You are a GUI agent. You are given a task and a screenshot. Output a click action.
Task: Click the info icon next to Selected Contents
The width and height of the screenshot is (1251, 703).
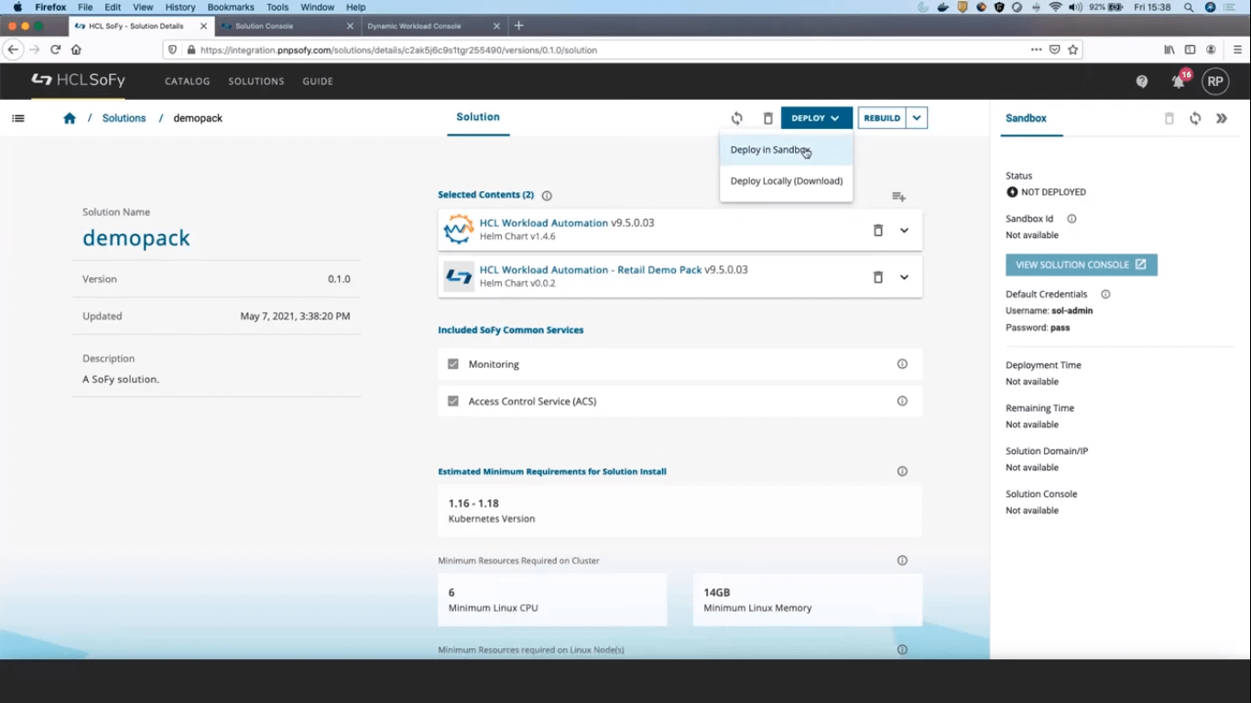coord(547,195)
